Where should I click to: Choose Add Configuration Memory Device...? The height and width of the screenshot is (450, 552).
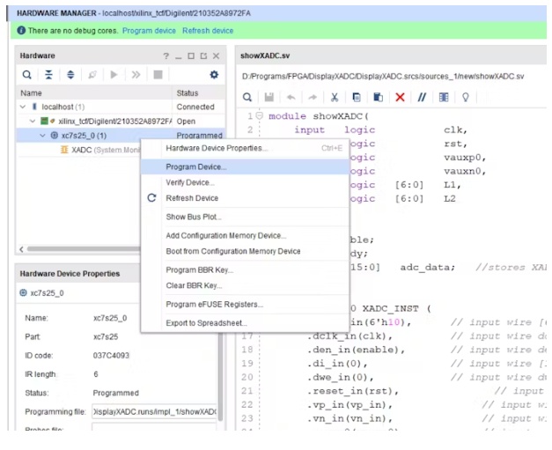(x=225, y=235)
